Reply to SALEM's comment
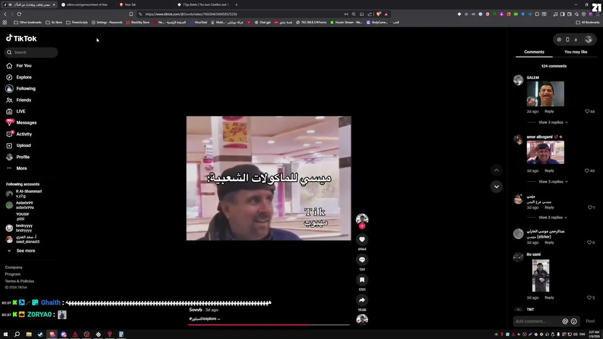This screenshot has width=603, height=339. point(549,112)
